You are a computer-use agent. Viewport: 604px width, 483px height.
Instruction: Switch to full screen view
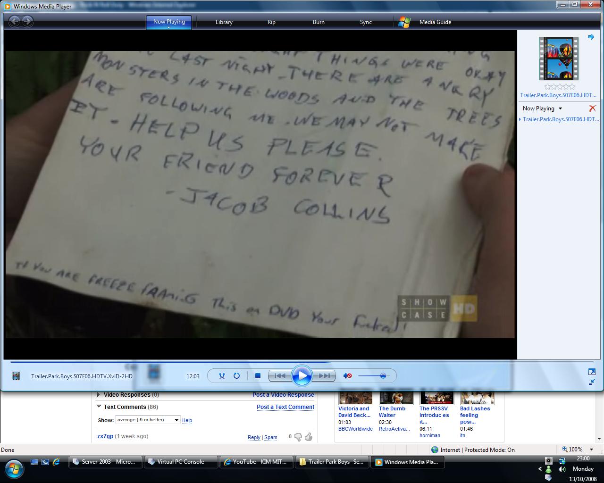point(592,372)
